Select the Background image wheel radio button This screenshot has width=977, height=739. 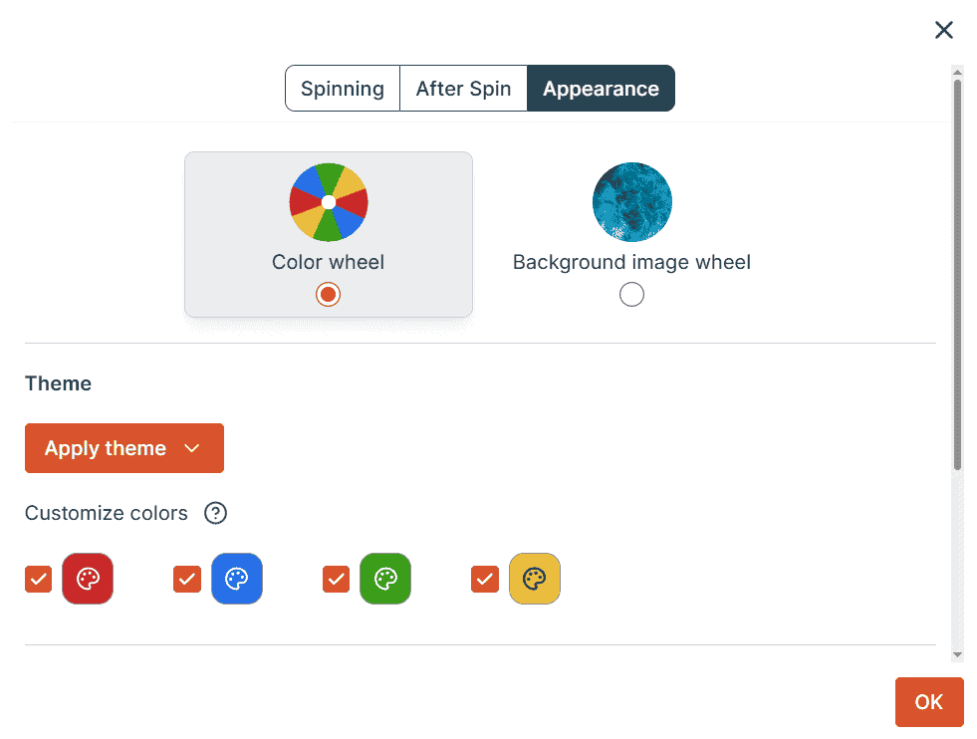point(632,294)
